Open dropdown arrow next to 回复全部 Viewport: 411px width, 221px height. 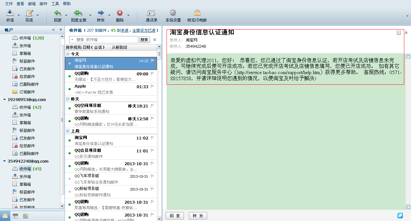(x=90, y=15)
